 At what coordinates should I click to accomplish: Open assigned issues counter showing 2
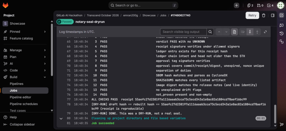pos(250,5)
